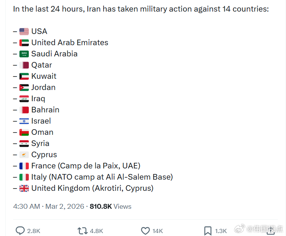286x236 pixels.
Task: Click the Cyprus flag emoji
Action: tap(24, 155)
